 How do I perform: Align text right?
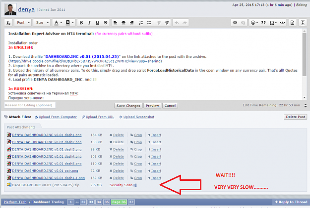click(x=131, y=23)
